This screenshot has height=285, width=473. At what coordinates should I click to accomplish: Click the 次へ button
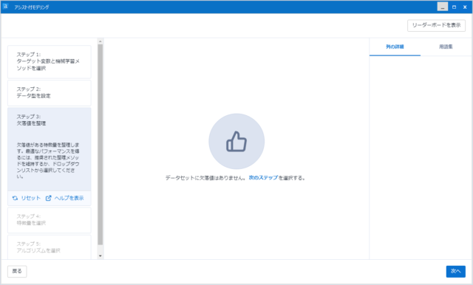point(456,271)
